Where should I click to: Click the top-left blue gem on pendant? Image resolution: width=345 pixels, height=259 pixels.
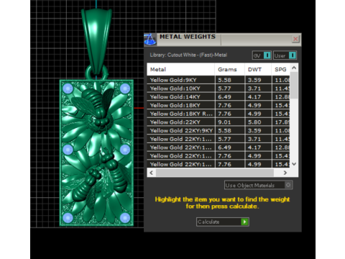point(68,88)
